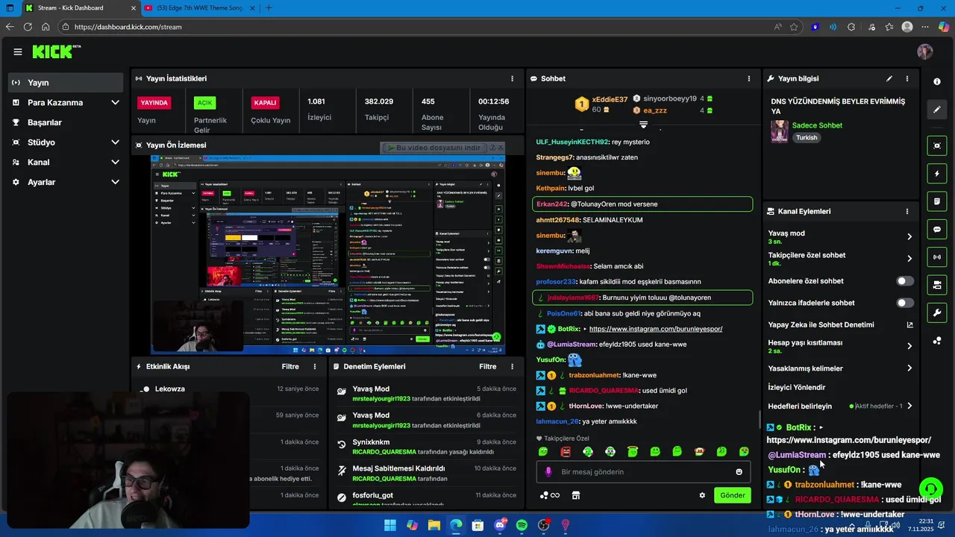Open Takipçilere özel sohbet options chevron

pos(909,259)
